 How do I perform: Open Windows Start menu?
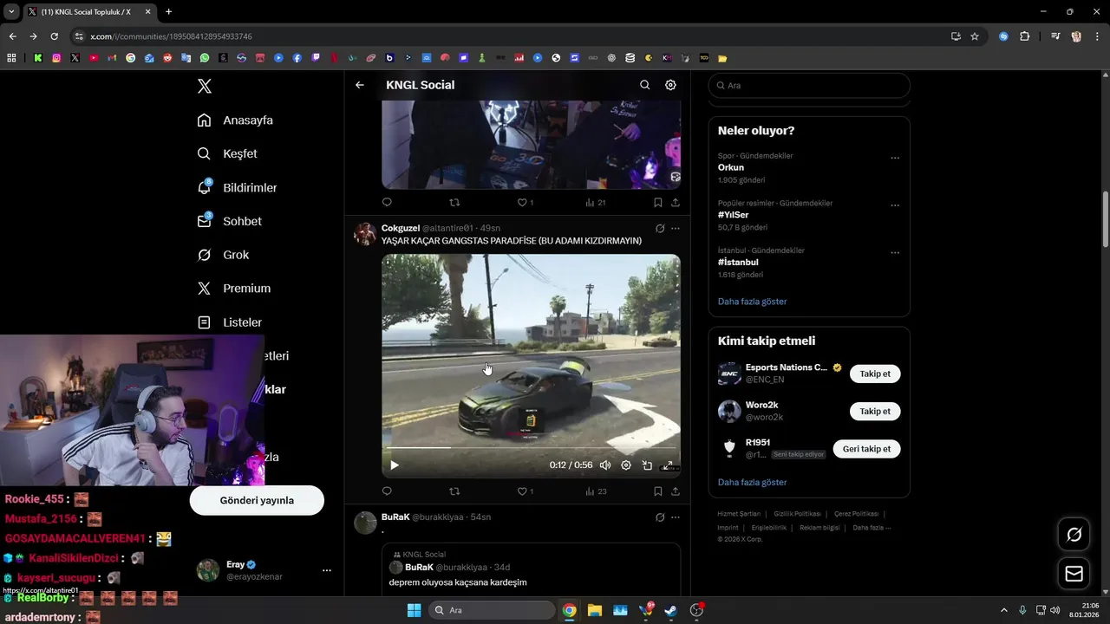click(414, 610)
